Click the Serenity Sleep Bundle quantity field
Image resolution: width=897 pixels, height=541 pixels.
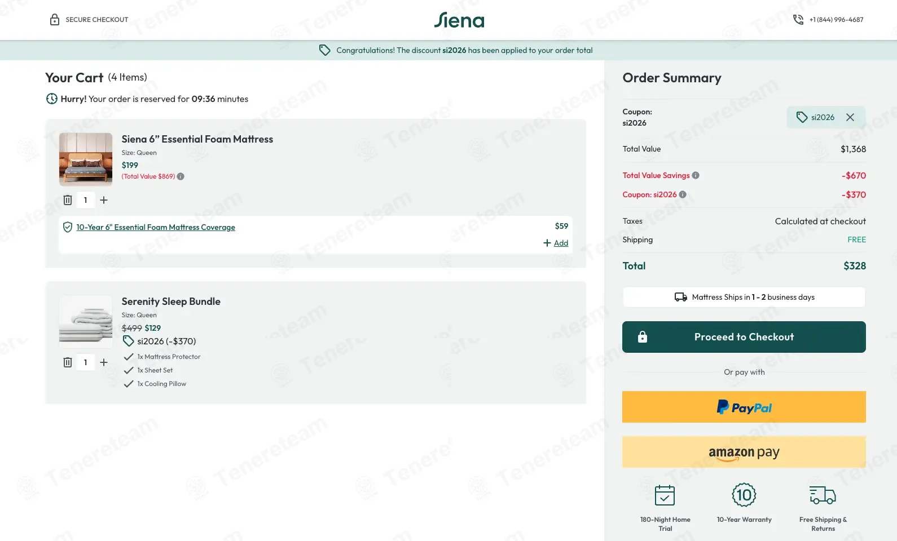click(x=86, y=362)
